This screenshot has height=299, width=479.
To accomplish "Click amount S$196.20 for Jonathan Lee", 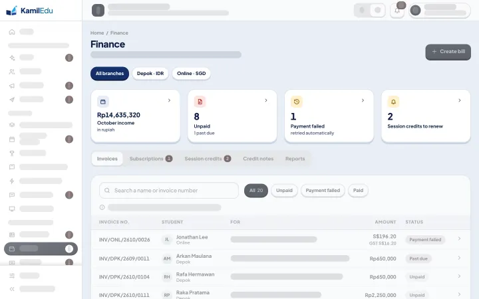I will point(385,237).
